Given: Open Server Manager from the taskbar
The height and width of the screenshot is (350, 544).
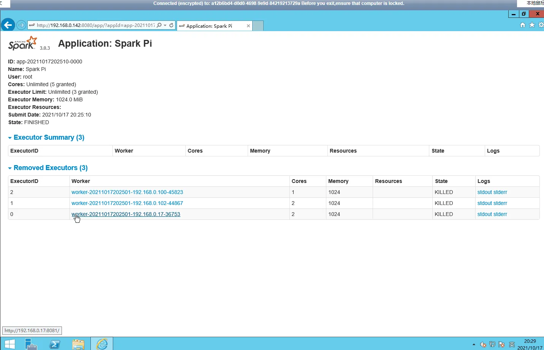Looking at the screenshot, I should click(31, 344).
